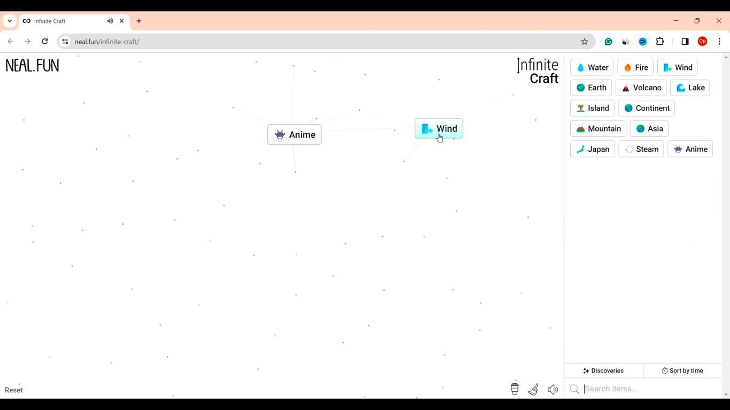
Task: Clear canvas with the broom icon
Action: [x=533, y=389]
